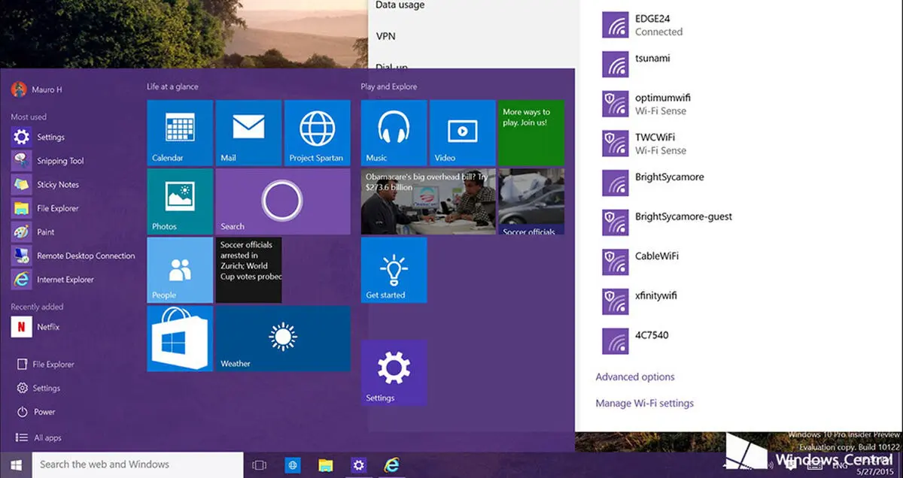The width and height of the screenshot is (903, 478).
Task: Switch to Settings app on the taskbar
Action: (358, 465)
